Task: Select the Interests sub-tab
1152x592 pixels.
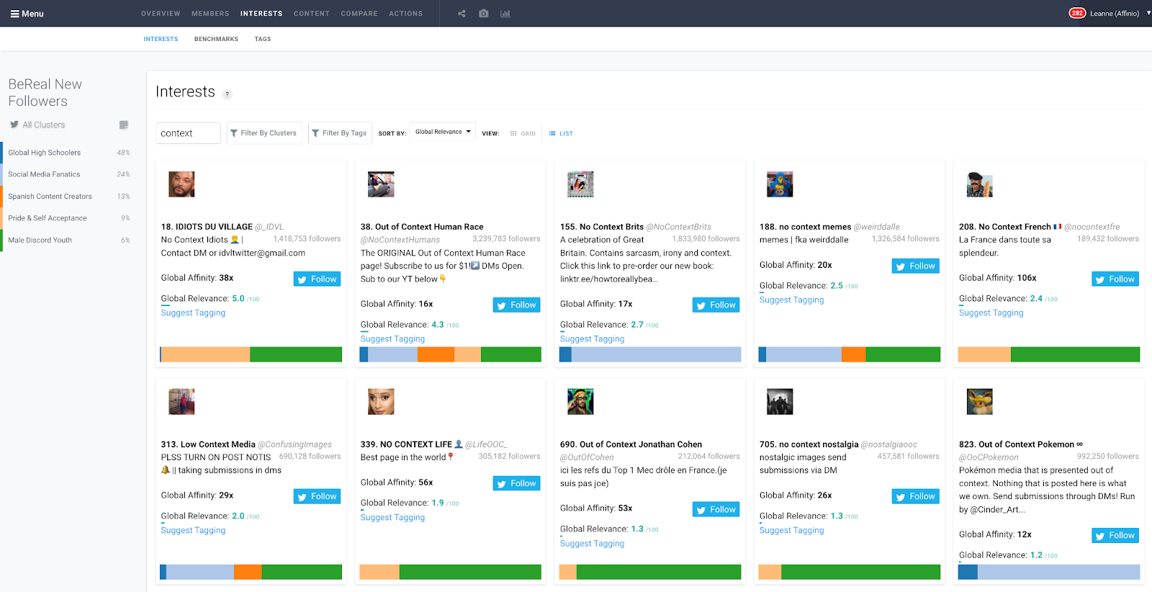Action: click(x=161, y=39)
